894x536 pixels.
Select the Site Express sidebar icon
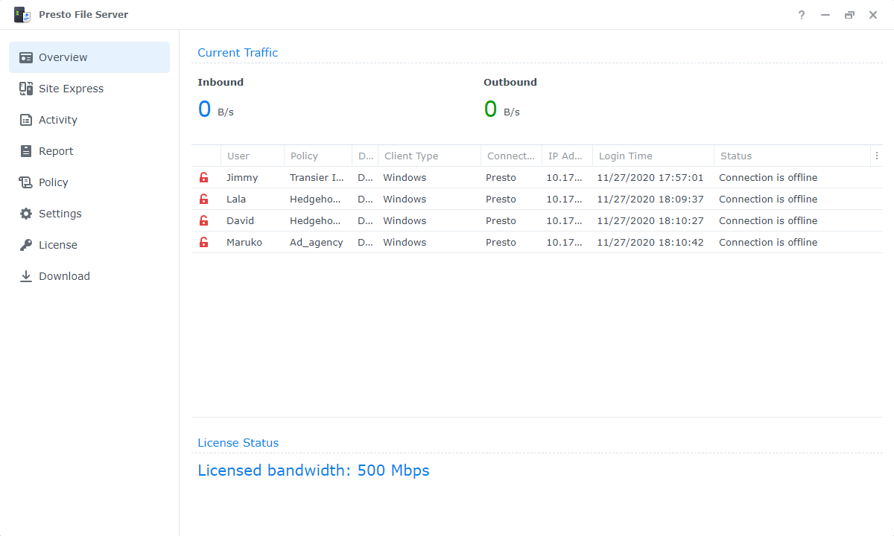click(25, 88)
